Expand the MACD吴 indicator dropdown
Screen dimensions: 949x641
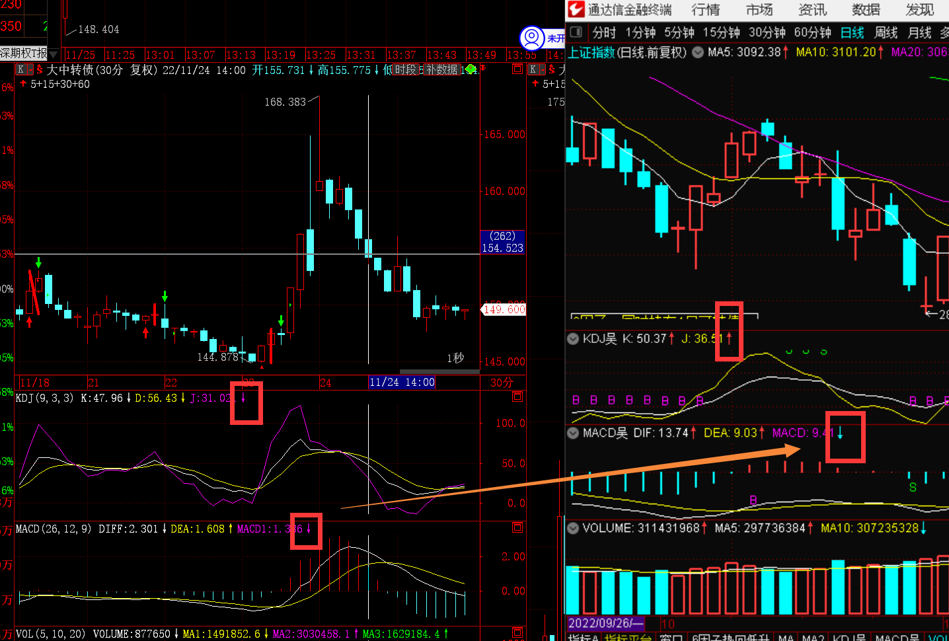coord(573,434)
